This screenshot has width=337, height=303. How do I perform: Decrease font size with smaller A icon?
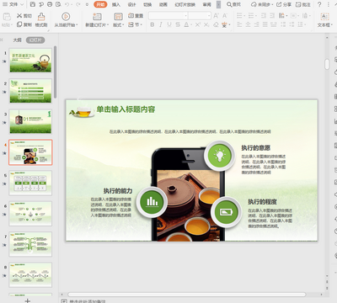tap(225, 16)
